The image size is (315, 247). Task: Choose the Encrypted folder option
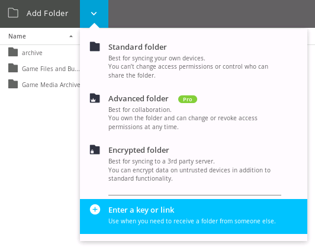tap(194, 164)
